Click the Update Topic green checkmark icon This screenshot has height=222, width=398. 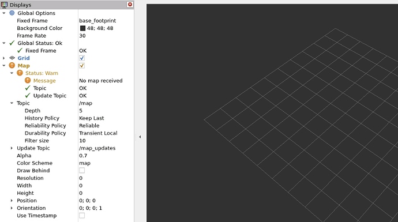click(28, 96)
